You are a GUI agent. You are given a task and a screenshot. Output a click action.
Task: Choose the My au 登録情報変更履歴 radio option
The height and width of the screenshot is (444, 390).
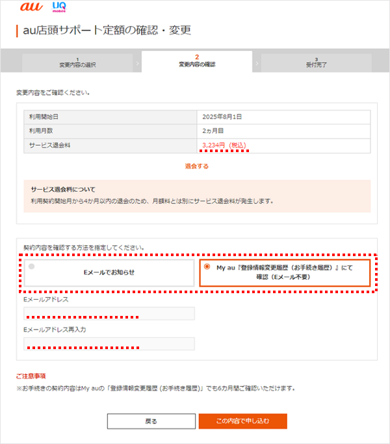point(284,272)
